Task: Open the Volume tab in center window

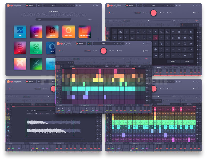Action: (121, 63)
